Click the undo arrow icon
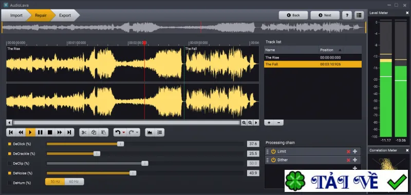 (118, 132)
